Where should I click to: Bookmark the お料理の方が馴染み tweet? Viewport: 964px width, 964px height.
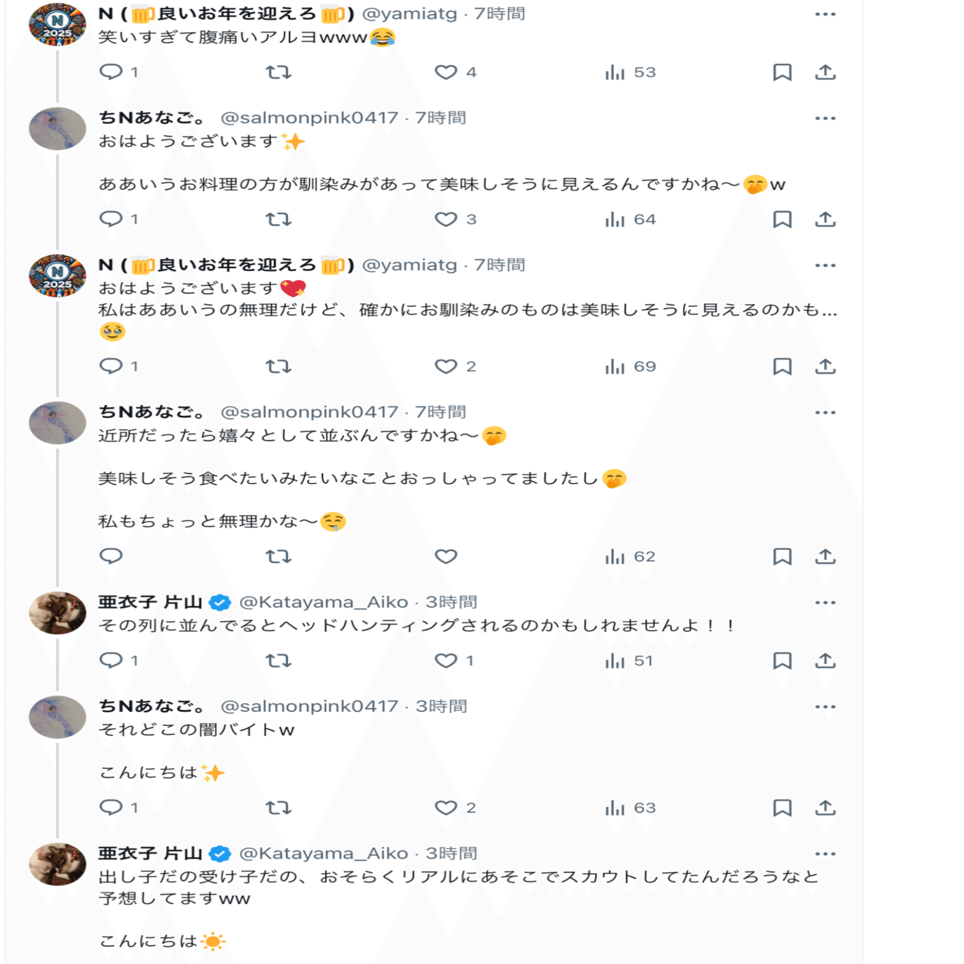782,219
